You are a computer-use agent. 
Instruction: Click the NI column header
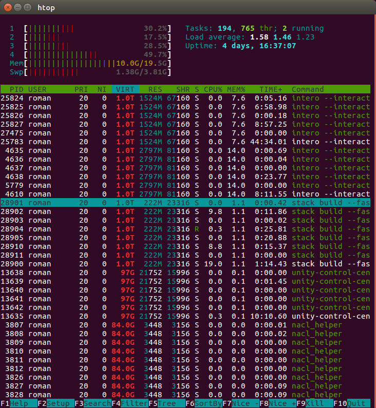point(102,89)
